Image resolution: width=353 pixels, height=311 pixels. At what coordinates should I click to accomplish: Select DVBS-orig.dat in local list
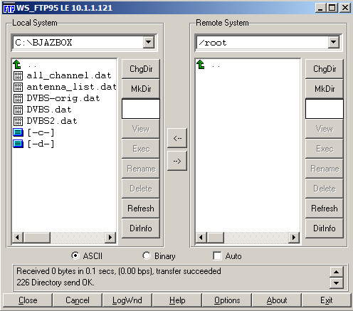(63, 98)
